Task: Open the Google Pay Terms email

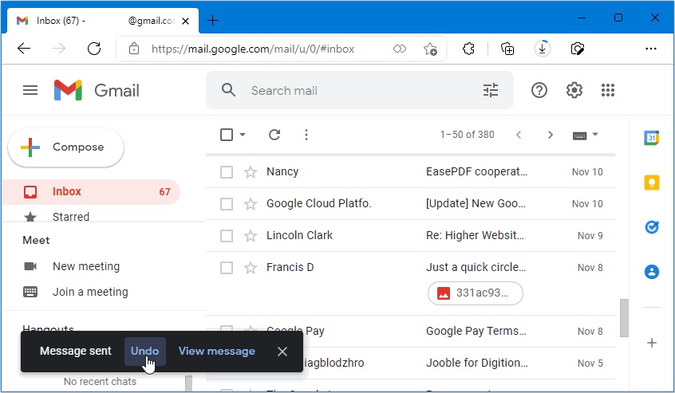Action: [x=476, y=331]
